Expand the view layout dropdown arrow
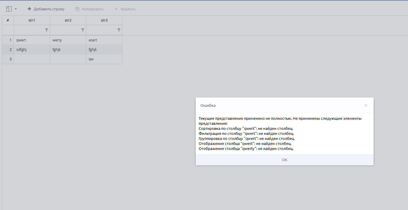The width and height of the screenshot is (408, 210). tap(16, 9)
